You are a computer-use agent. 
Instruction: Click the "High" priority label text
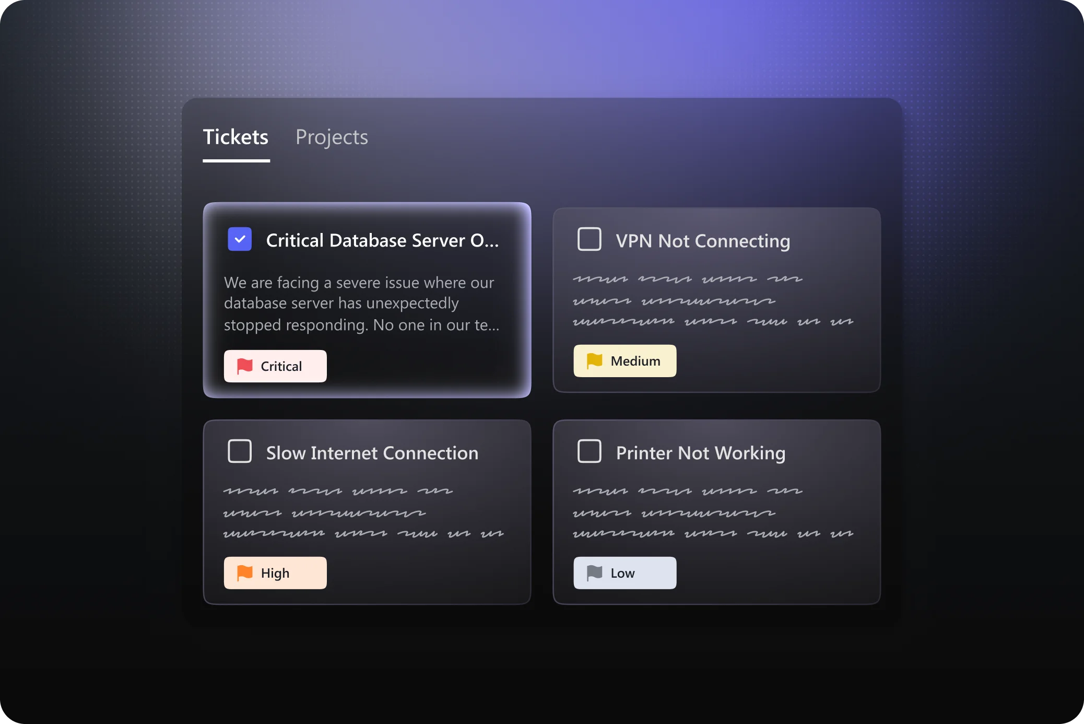[x=275, y=573]
